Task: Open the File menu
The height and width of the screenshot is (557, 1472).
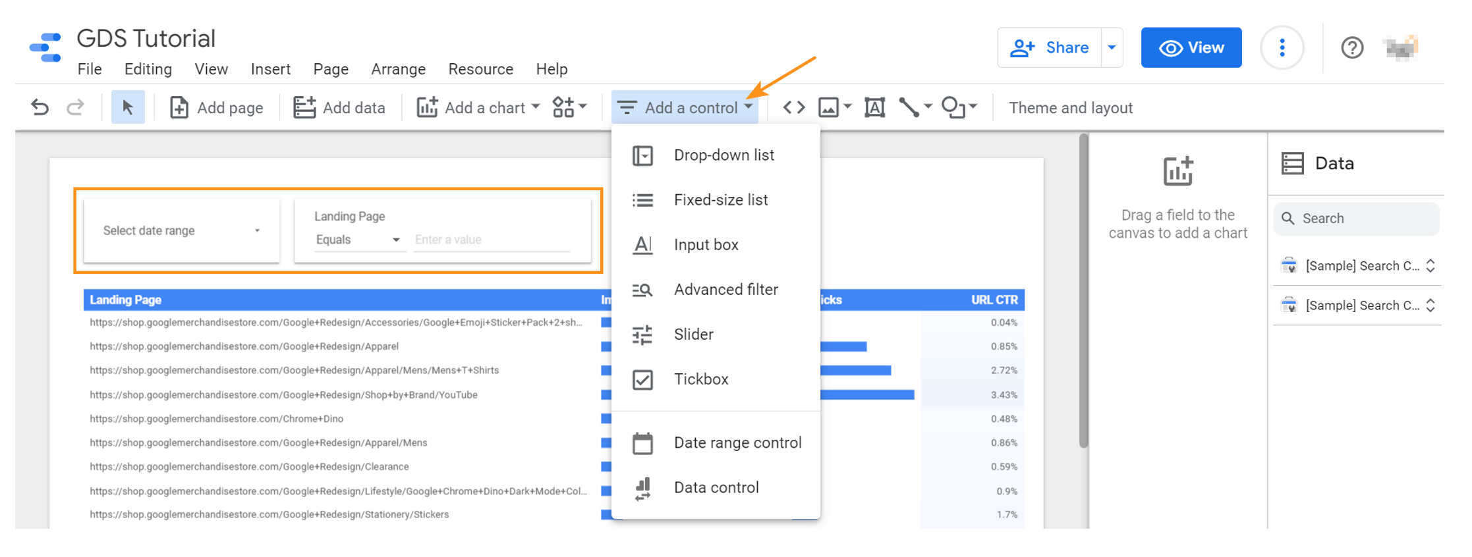Action: [x=90, y=69]
